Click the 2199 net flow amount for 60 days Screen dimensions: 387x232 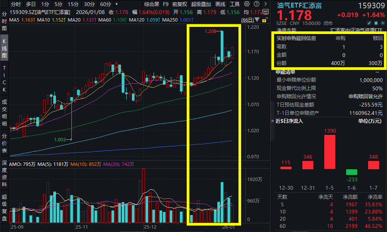[351, 226]
